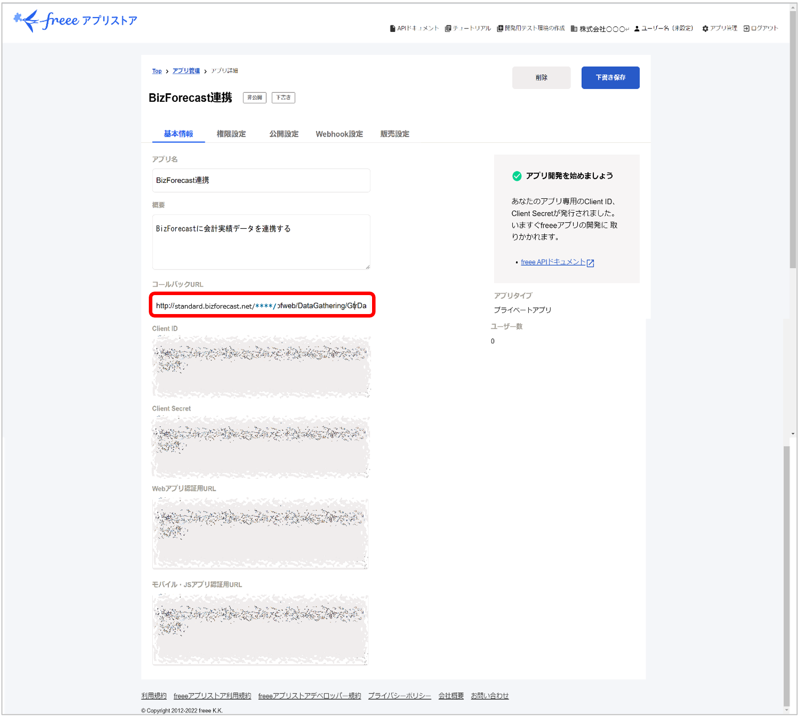Screen dimensions: 799x716
Task: Click the モバイル・JSアプリ認証用URL value box
Action: tap(260, 630)
